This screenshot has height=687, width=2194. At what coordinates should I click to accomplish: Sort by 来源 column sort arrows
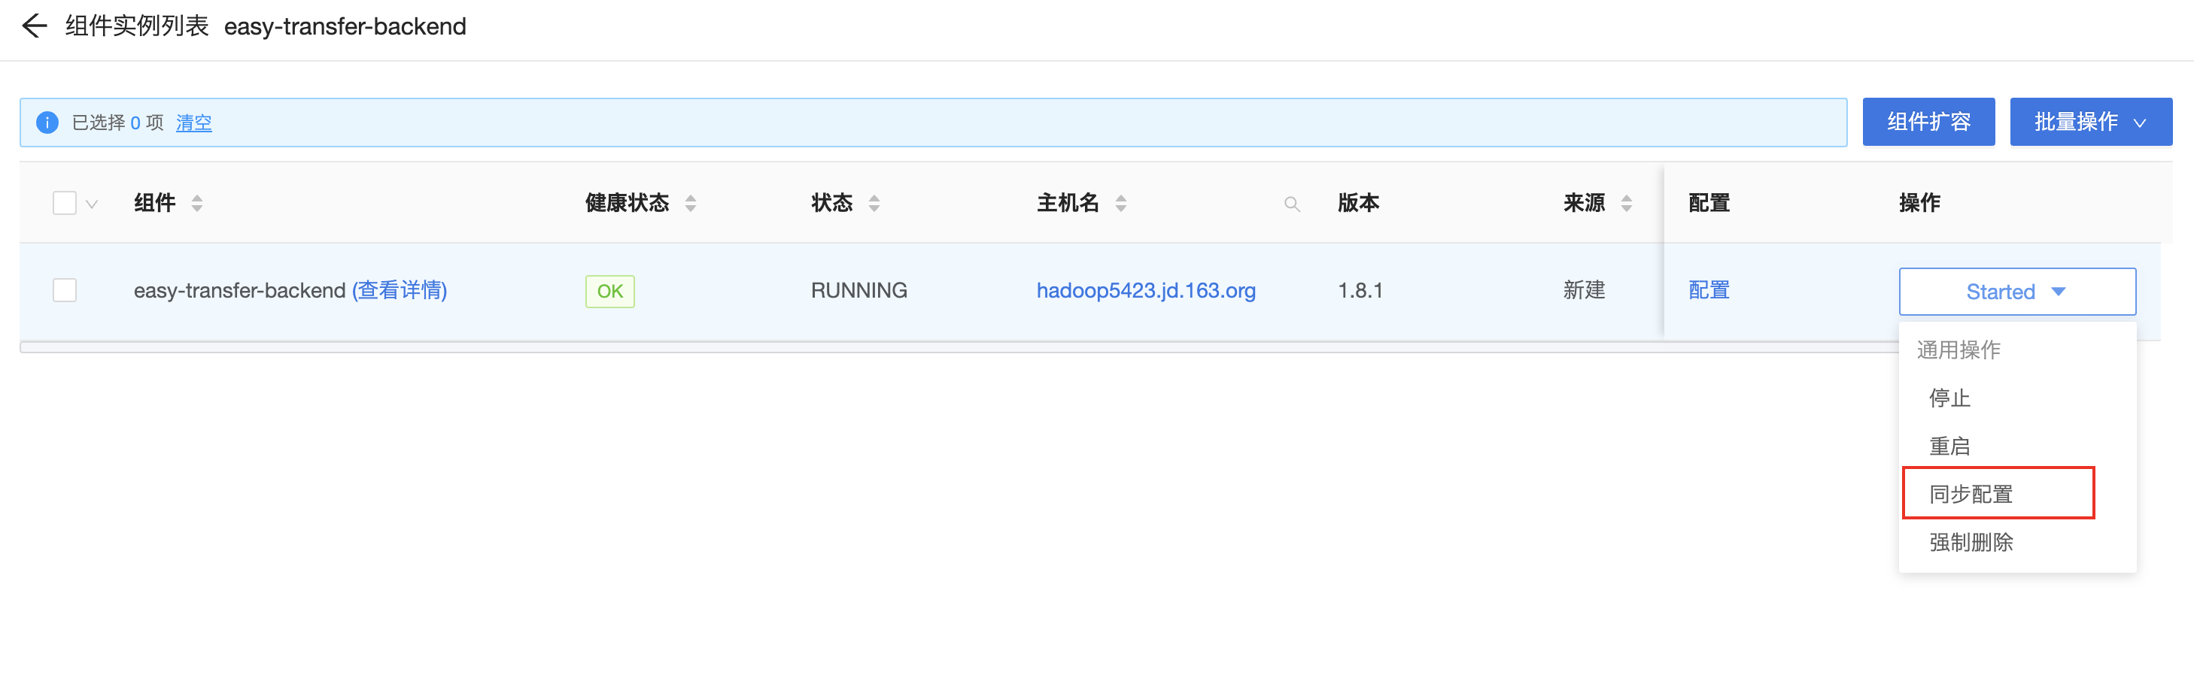coord(1627,204)
